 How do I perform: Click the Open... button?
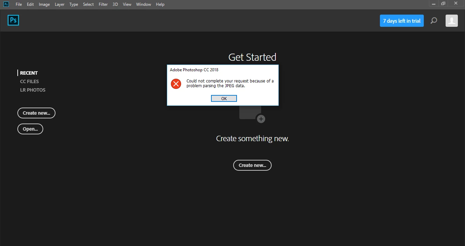(30, 129)
